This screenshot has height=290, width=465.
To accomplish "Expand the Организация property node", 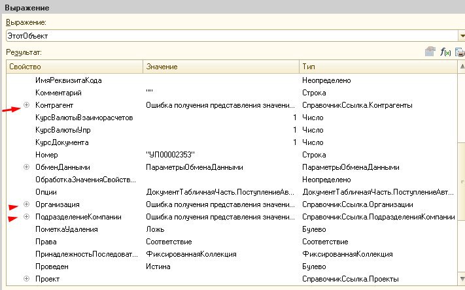I will click(26, 204).
